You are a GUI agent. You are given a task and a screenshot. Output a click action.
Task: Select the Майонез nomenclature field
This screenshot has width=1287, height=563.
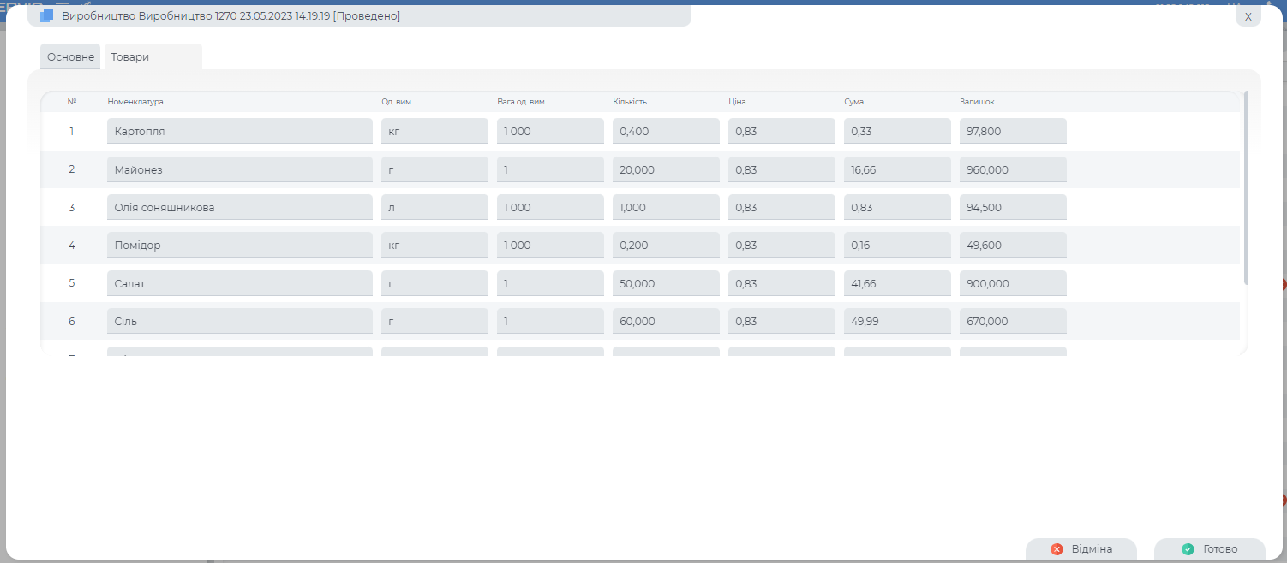[x=239, y=169]
